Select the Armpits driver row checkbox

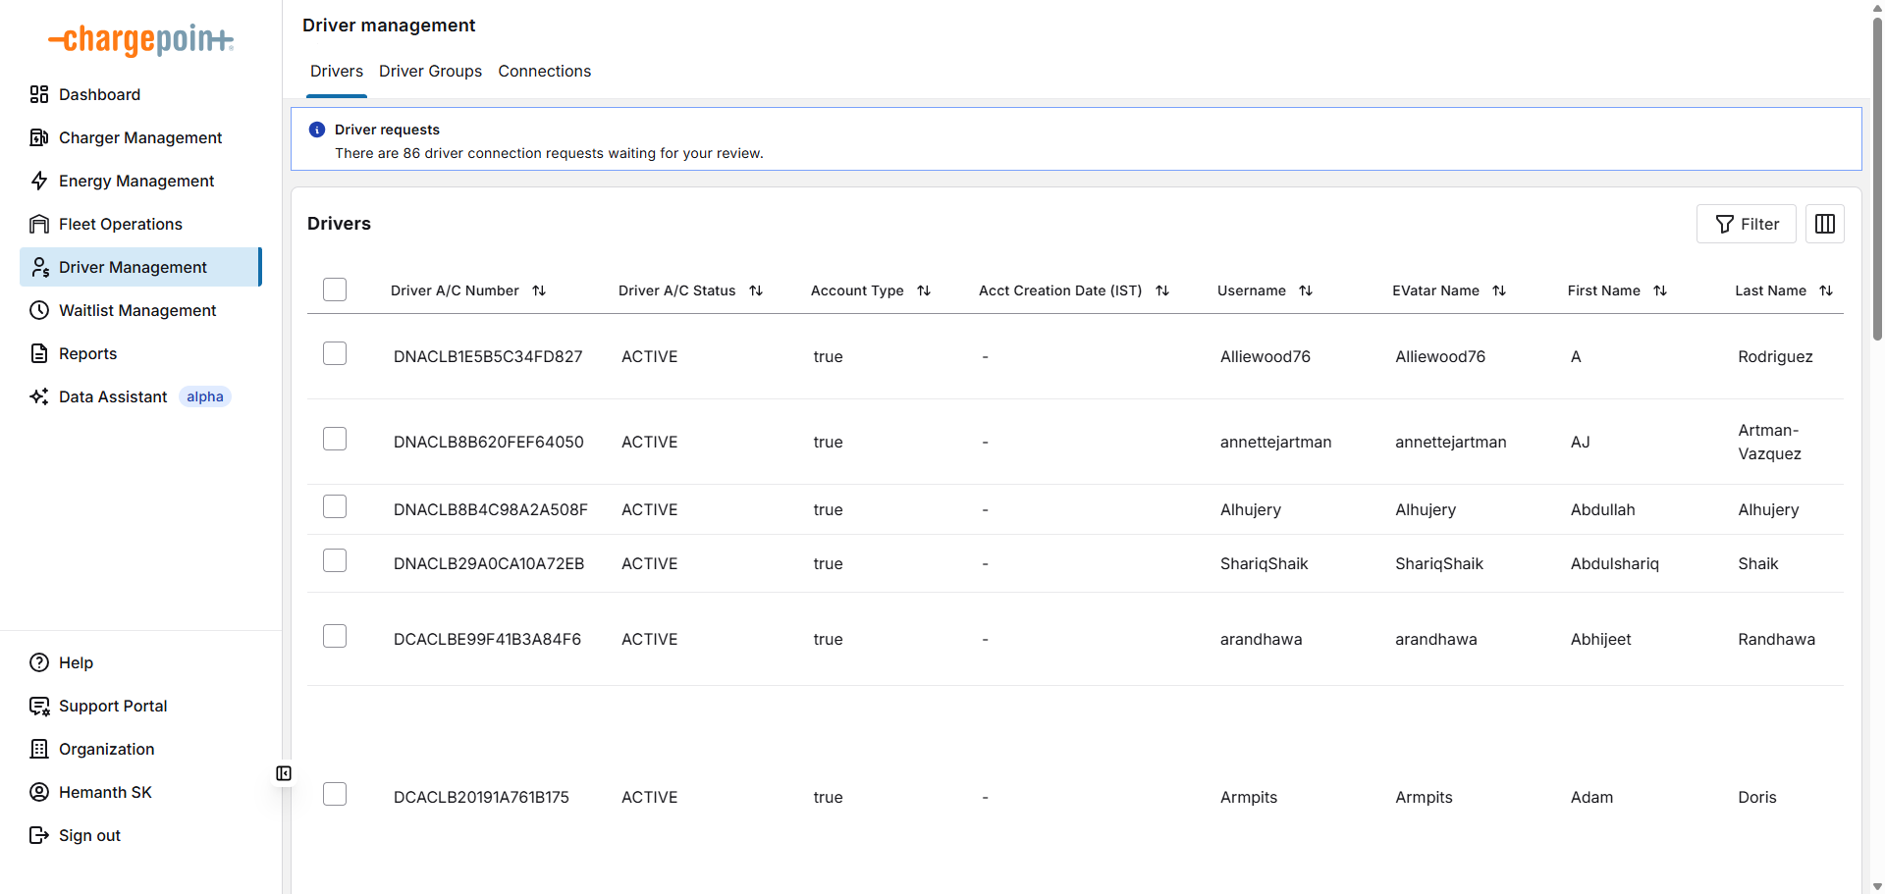point(335,794)
